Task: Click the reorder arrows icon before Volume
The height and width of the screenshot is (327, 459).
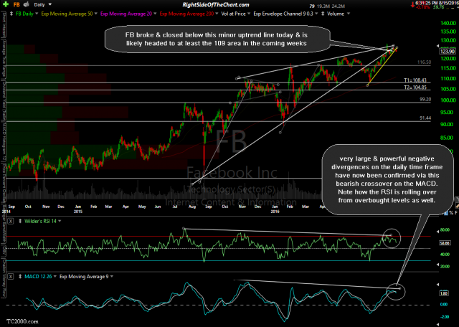Action: pyautogui.click(x=323, y=14)
